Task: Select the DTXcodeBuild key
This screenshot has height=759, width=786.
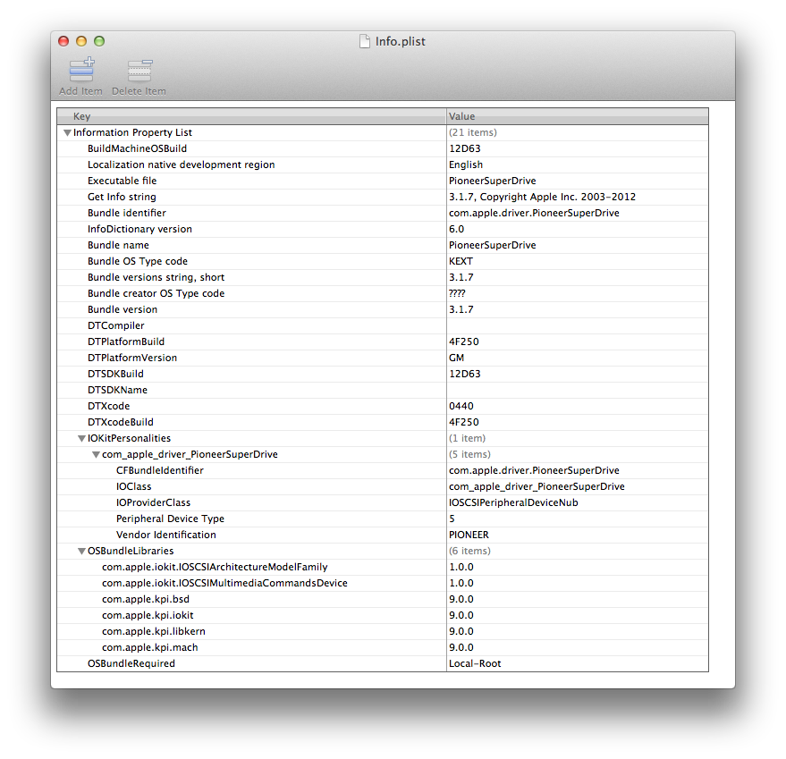Action: coord(121,422)
